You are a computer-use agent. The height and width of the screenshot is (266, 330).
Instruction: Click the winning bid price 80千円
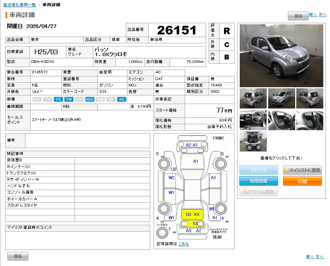(225, 120)
